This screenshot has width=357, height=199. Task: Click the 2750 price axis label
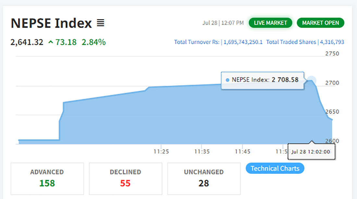coord(332,54)
